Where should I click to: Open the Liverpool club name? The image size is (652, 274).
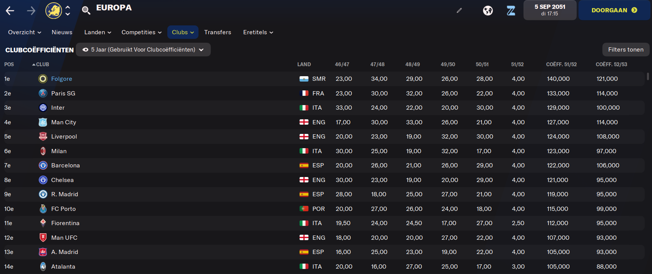pos(64,137)
